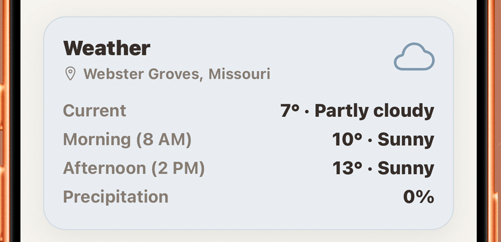Click the 0% precipitation value
501x242 pixels.
418,197
